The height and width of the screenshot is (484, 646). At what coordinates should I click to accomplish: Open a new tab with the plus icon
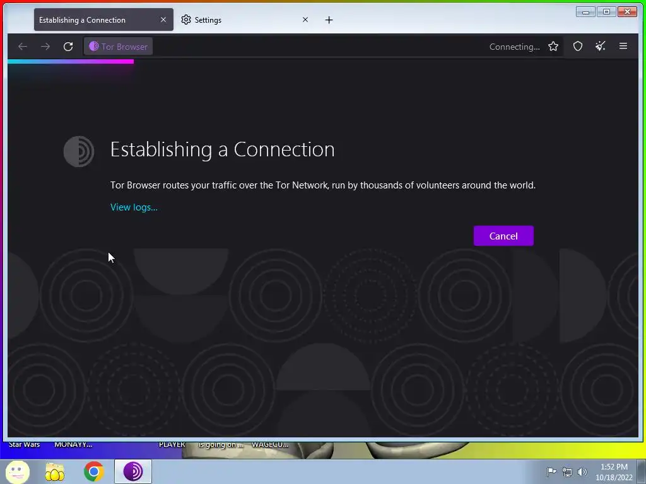click(x=329, y=20)
